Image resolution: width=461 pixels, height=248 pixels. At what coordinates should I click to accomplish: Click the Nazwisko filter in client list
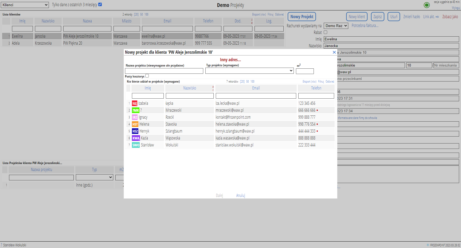click(x=48, y=29)
